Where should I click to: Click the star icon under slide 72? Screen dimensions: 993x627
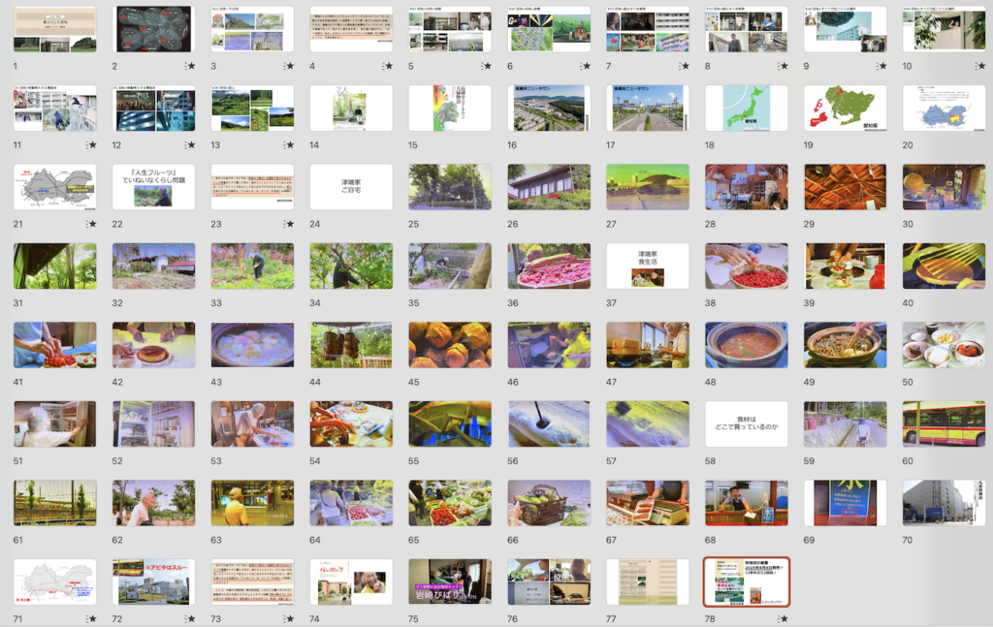click(190, 618)
